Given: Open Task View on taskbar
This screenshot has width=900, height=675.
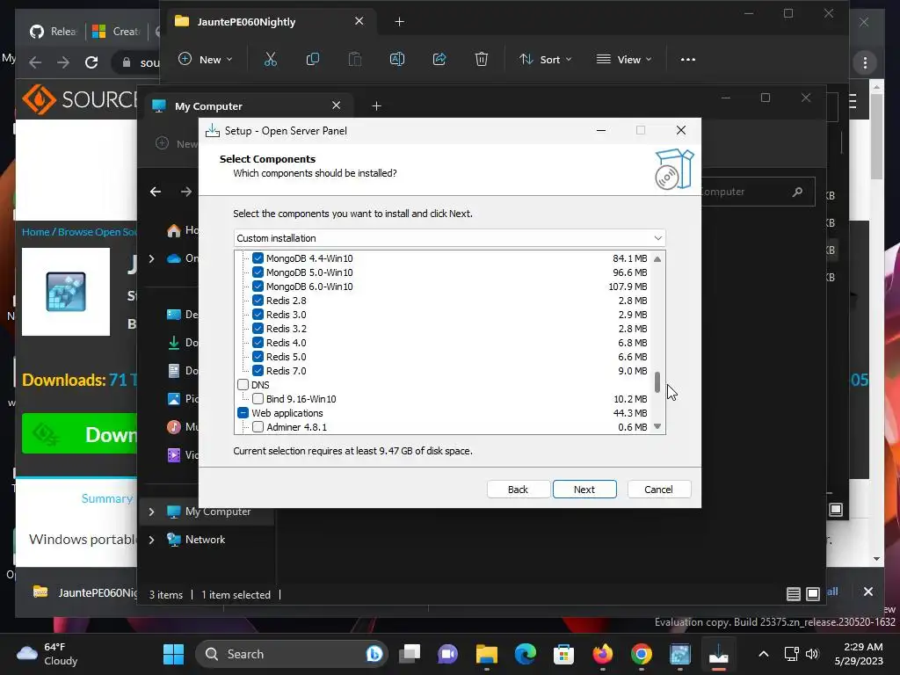Looking at the screenshot, I should [x=410, y=654].
